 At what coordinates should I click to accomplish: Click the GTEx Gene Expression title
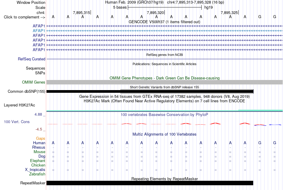(164, 97)
